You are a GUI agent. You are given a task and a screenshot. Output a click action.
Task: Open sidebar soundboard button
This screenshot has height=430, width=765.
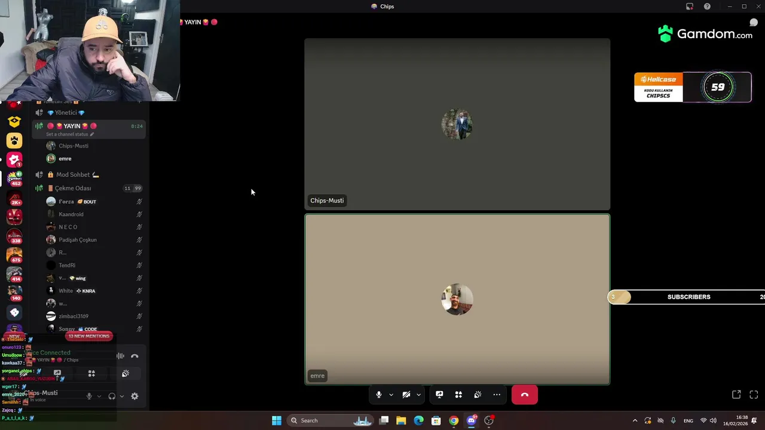pyautogui.click(x=126, y=374)
